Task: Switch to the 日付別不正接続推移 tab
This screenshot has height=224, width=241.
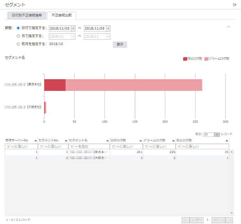Action: click(27, 15)
